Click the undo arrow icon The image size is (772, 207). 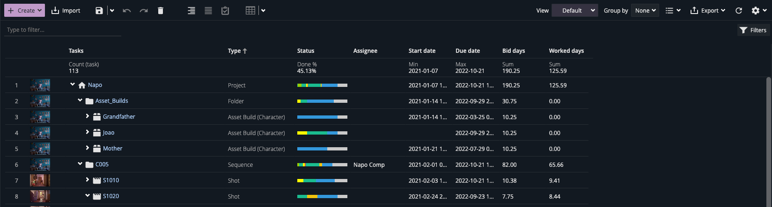pyautogui.click(x=126, y=10)
